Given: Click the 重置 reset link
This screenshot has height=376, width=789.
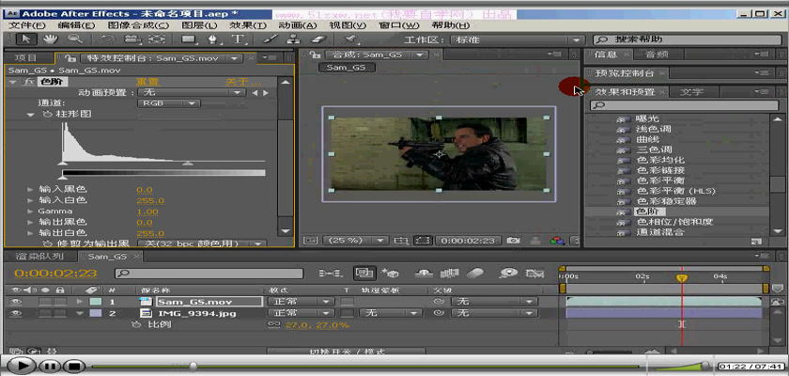Looking at the screenshot, I should coord(147,82).
